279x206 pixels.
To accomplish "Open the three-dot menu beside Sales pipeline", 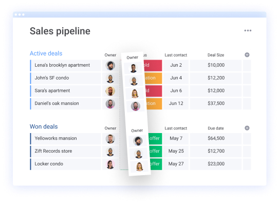I will pos(248,31).
